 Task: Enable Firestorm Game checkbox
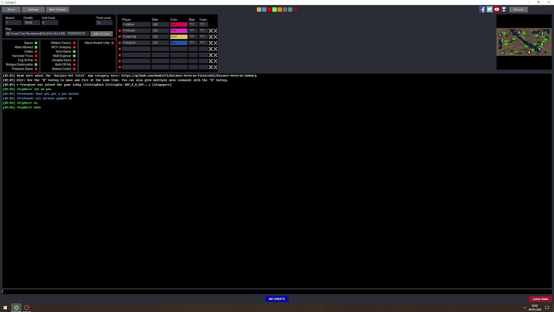point(36,69)
